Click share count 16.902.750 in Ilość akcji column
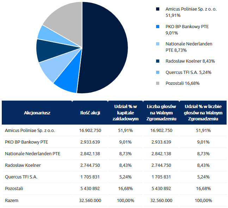Image resolution: width=228 pixels, height=208 pixels. [90, 131]
